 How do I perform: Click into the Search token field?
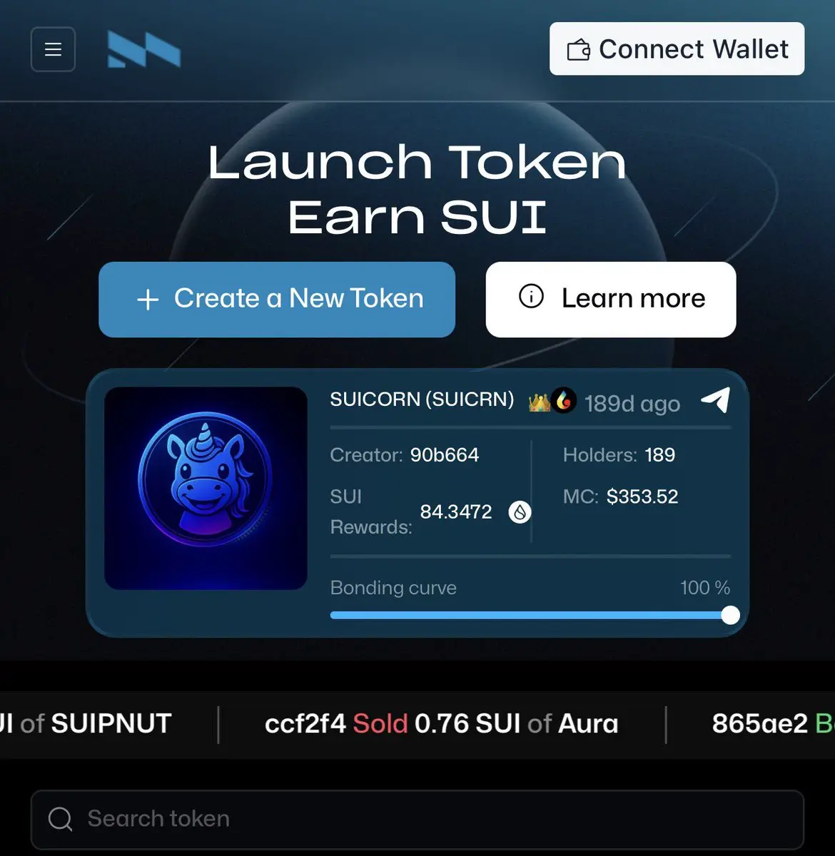[417, 819]
